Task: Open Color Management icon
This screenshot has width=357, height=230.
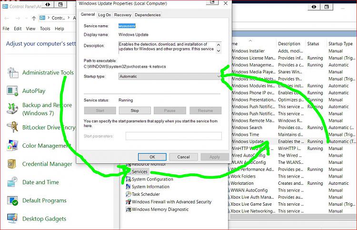Action: click(x=12, y=145)
